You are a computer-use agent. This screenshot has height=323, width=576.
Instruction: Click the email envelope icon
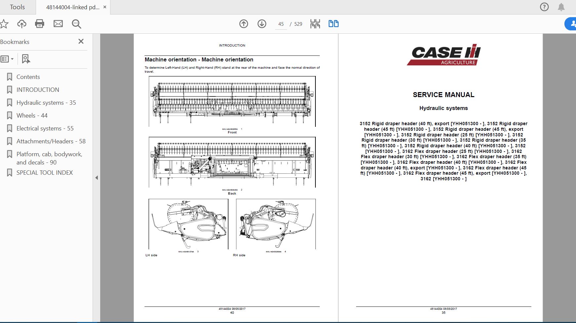tap(58, 24)
